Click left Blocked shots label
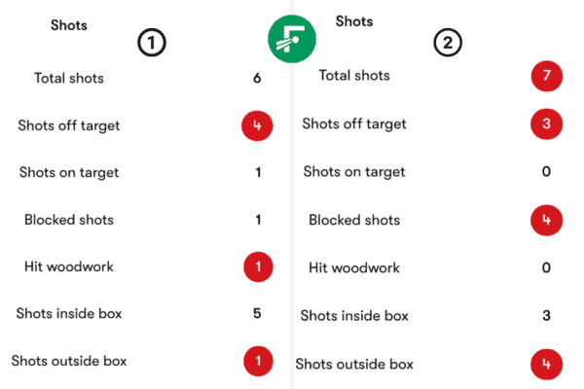This screenshot has width=584, height=389. (69, 220)
